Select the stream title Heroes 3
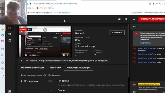This screenshot has height=93, width=165. [80, 33]
